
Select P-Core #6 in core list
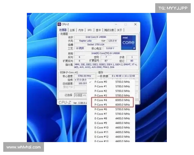[x=111, y=109]
